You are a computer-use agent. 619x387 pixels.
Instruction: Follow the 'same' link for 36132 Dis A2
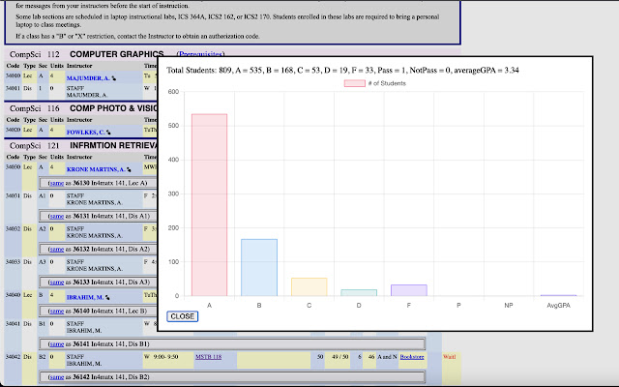tap(57, 250)
